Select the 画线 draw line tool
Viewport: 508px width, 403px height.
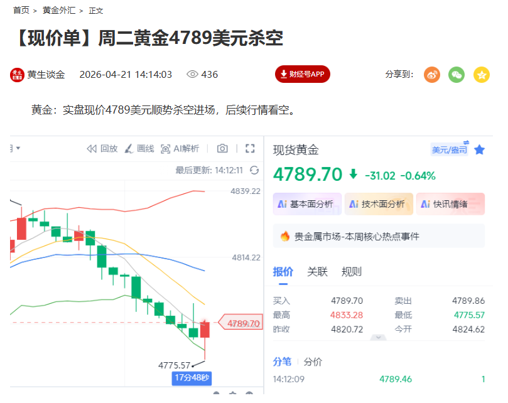coord(139,149)
